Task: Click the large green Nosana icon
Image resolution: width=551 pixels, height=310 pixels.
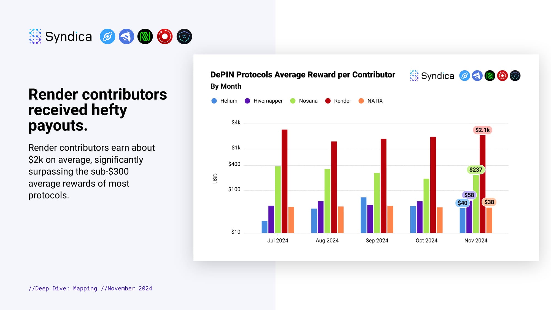Action: point(145,36)
